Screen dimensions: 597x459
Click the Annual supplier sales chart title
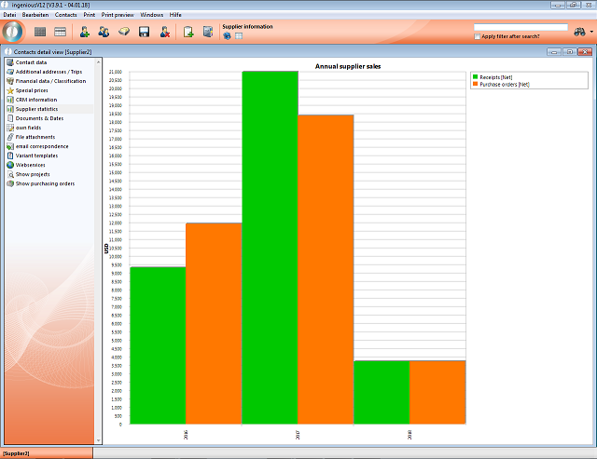[x=348, y=66]
